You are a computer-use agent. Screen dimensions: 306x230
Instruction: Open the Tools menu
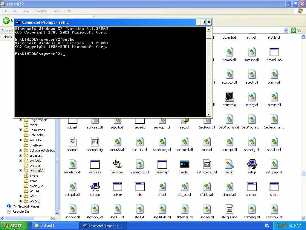pos(56,11)
